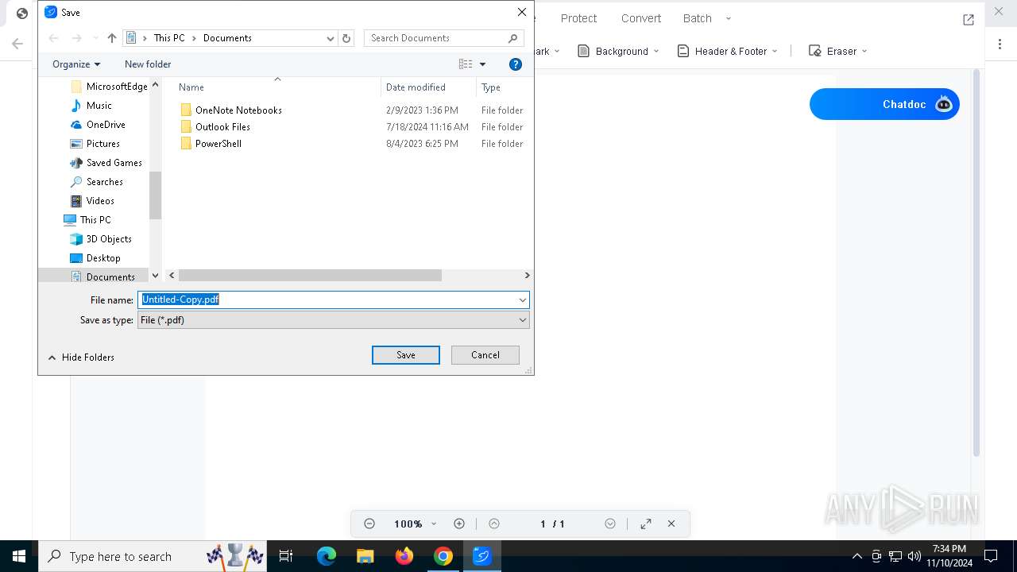Image resolution: width=1017 pixels, height=572 pixels.
Task: Open Save as type combo box
Action: 334,320
